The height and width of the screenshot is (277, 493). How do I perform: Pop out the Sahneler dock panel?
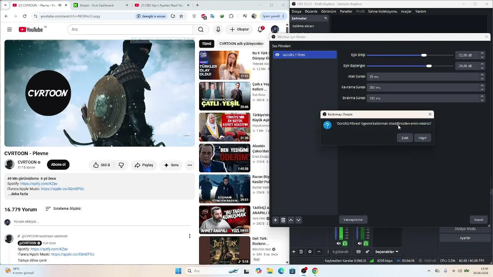point(325,18)
